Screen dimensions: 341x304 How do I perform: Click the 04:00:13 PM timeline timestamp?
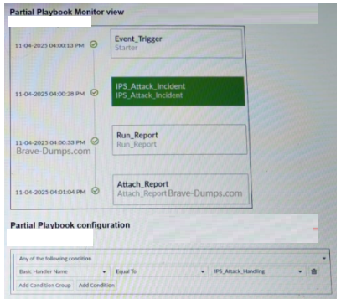(49, 45)
